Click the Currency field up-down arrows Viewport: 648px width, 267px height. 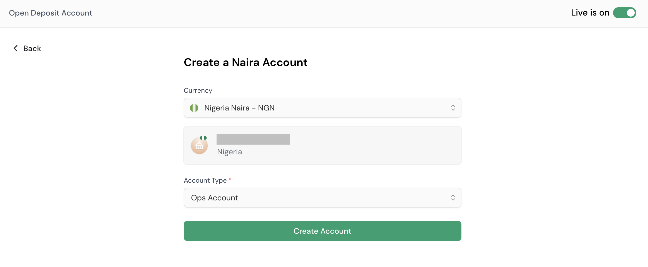click(x=453, y=108)
